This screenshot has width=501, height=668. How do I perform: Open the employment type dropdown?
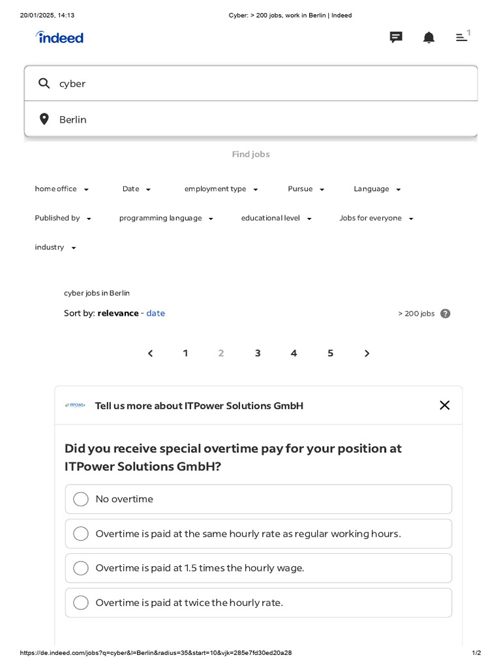[x=221, y=189]
